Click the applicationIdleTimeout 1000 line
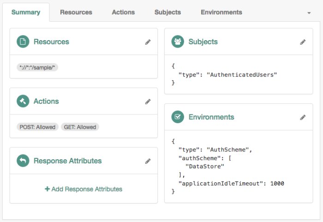 point(231,183)
